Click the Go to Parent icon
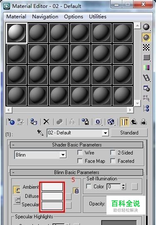 134,122
